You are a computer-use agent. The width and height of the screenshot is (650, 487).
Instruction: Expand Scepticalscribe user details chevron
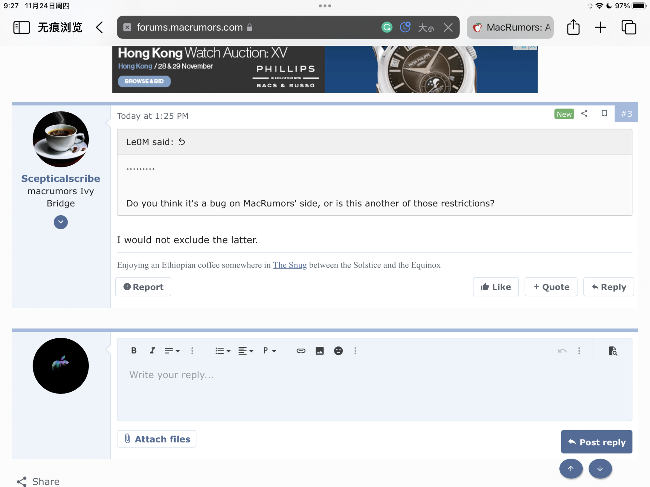[x=61, y=222]
